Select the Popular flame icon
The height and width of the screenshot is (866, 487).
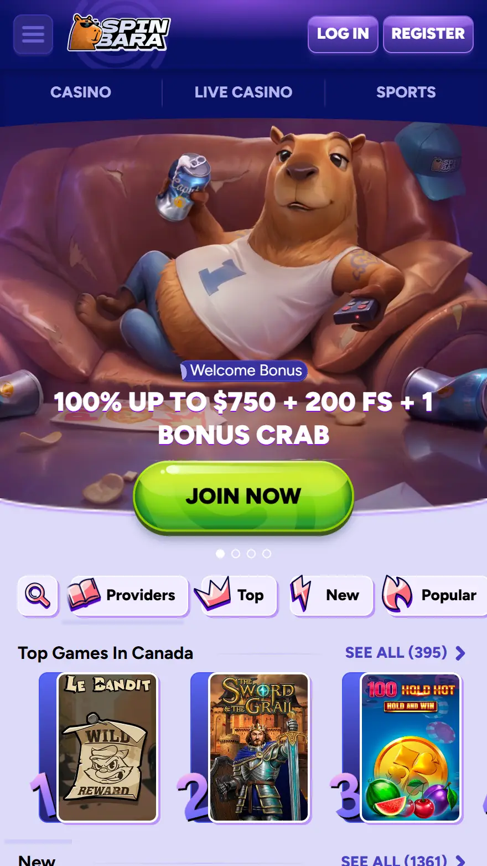[x=397, y=594]
